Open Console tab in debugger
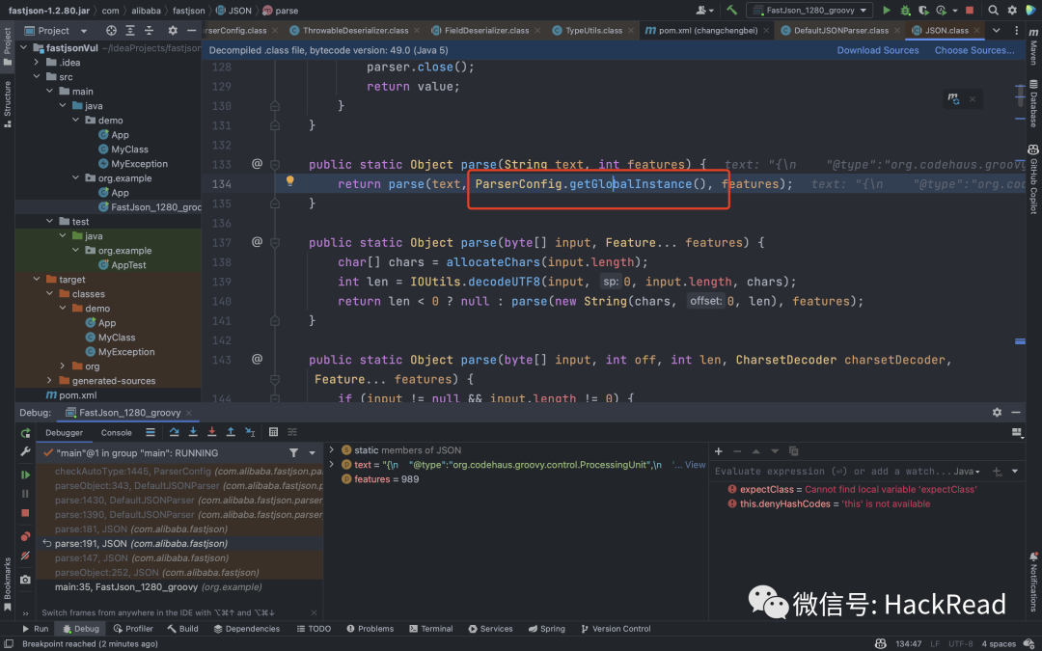The width and height of the screenshot is (1042, 651). coord(117,432)
